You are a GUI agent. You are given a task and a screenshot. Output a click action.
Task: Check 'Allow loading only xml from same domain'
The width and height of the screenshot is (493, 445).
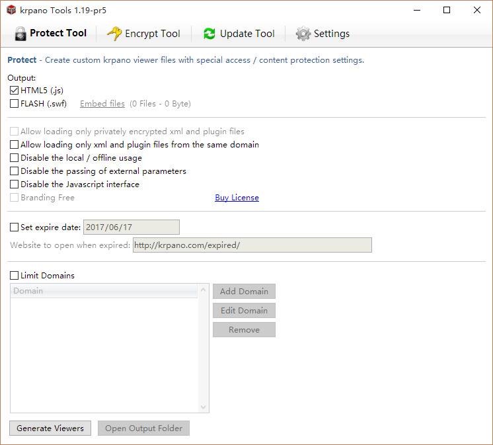tap(14, 145)
